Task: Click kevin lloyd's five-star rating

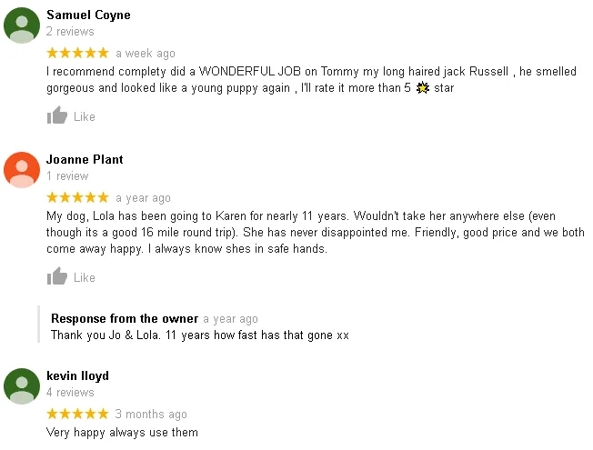Action: (77, 415)
